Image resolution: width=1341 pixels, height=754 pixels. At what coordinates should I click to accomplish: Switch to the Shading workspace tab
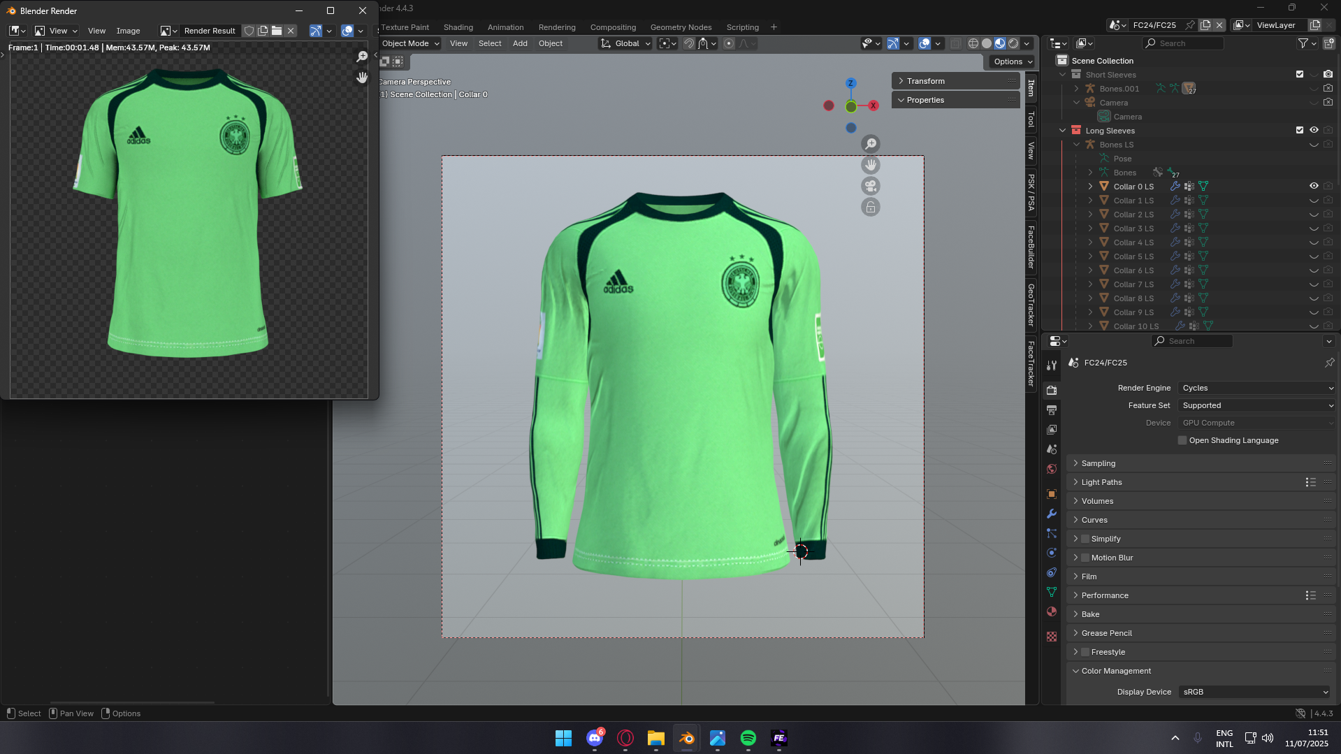pyautogui.click(x=458, y=27)
